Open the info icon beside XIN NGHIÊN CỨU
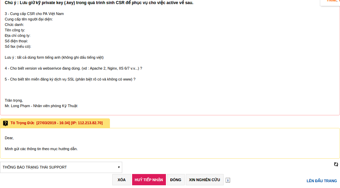The image size is (340, 188). coord(228,180)
